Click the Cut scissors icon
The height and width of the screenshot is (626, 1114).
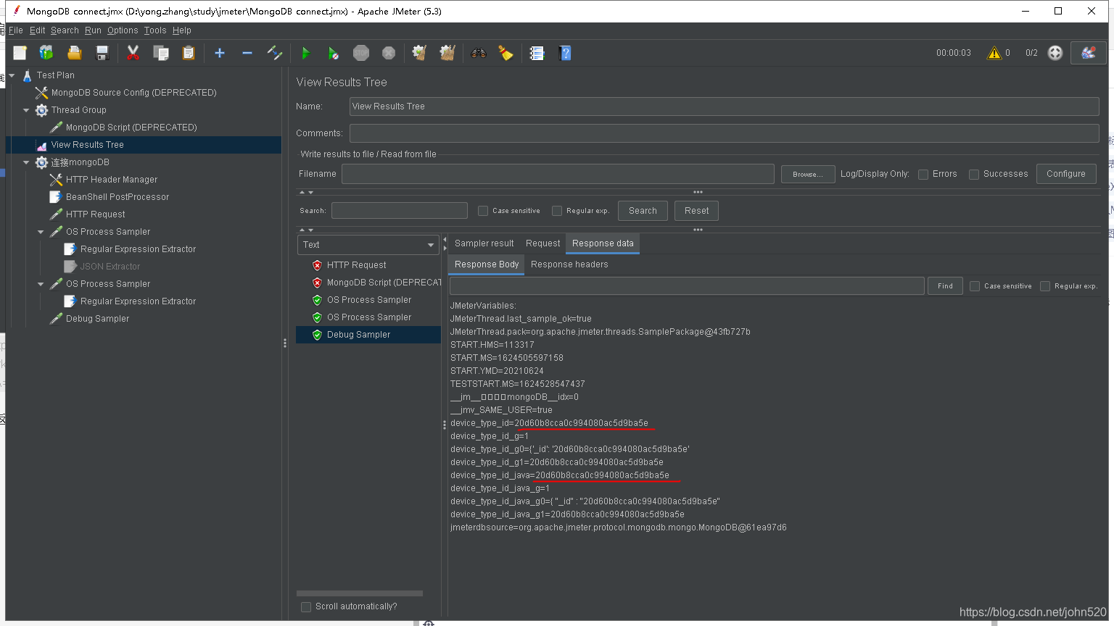pyautogui.click(x=133, y=53)
